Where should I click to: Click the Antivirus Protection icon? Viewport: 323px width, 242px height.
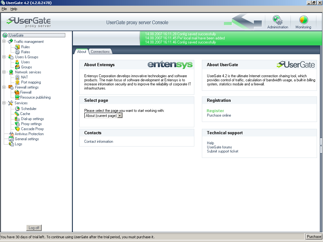point(11,134)
